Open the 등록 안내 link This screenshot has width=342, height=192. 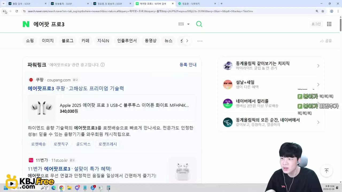(188, 65)
